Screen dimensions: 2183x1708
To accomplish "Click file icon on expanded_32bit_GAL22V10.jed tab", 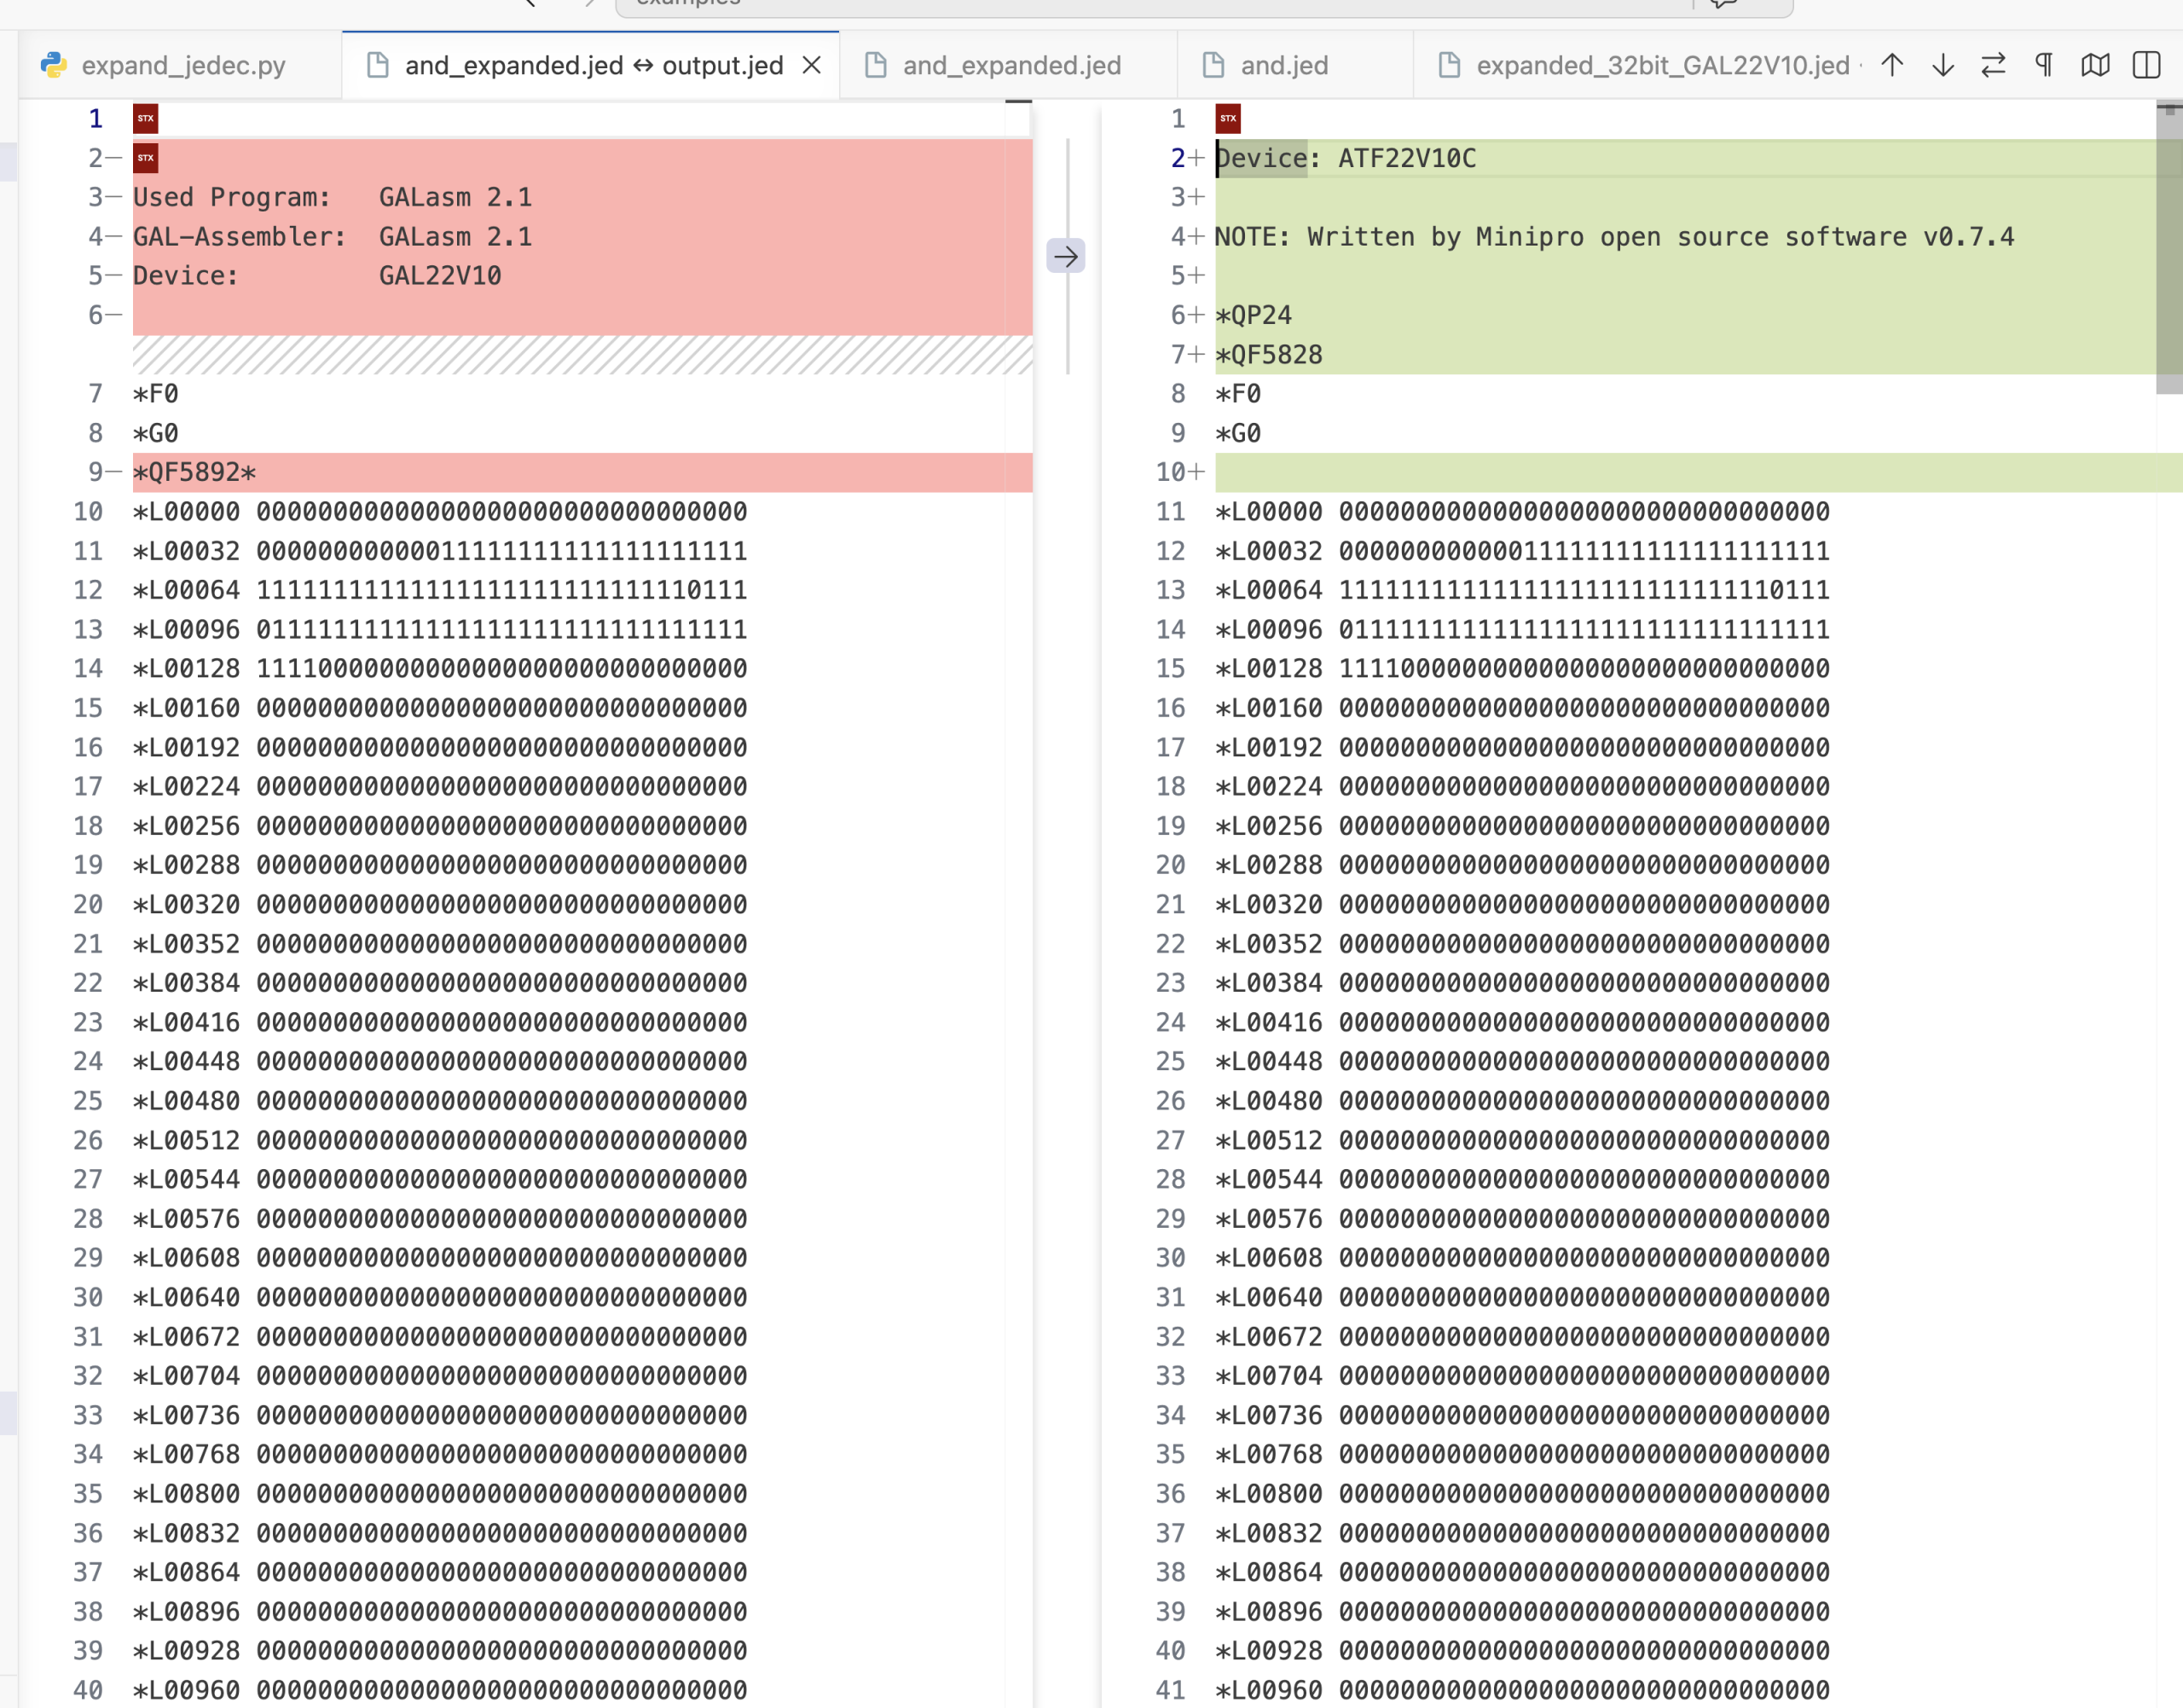I will (x=1449, y=66).
